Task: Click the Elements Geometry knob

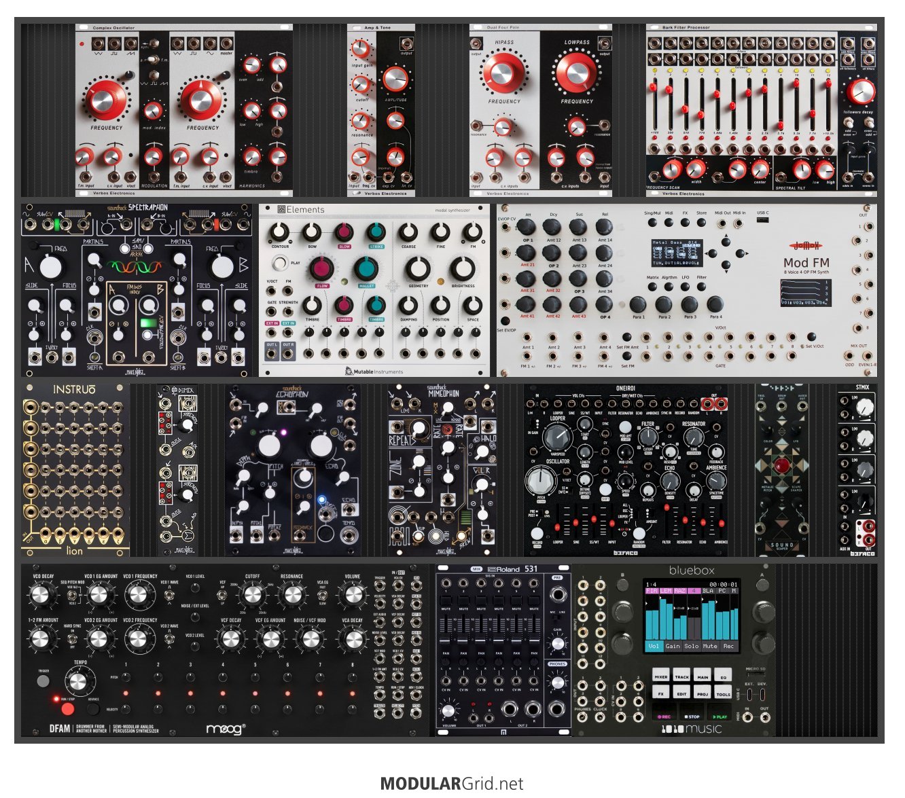Action: coord(418,268)
